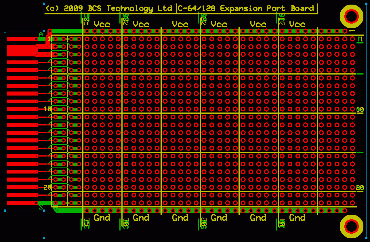Click the leftmost Gnd silkscreen label
Image resolution: width=370 pixels, height=242 pixels.
(102, 218)
